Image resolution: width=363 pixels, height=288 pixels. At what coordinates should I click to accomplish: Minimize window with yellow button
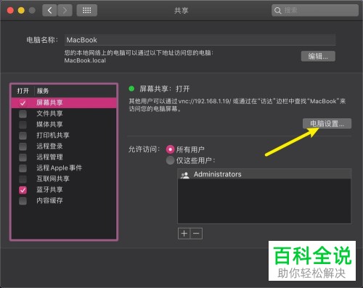pos(21,10)
